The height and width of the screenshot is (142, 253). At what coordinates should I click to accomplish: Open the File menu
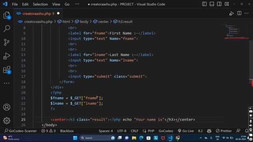pyautogui.click(x=15, y=4)
